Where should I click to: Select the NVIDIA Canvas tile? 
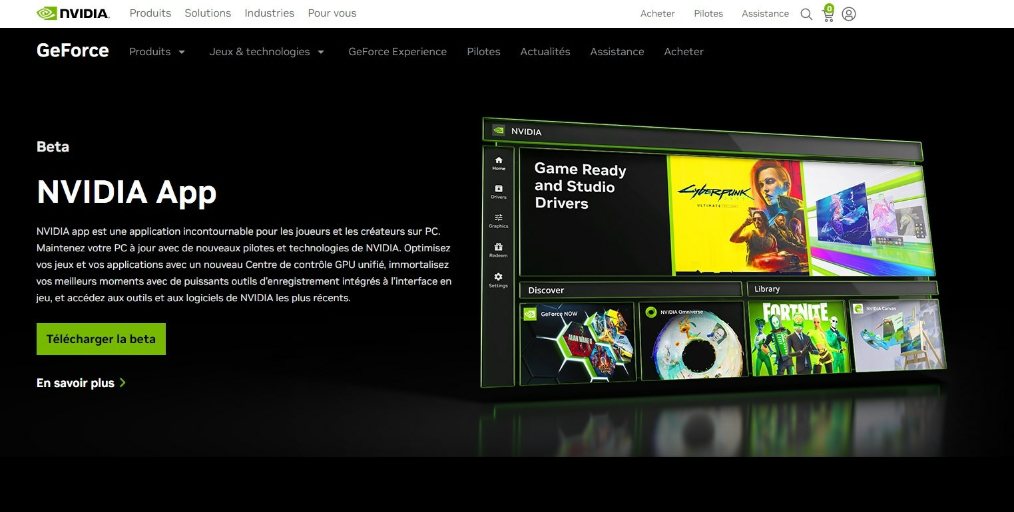tap(898, 335)
